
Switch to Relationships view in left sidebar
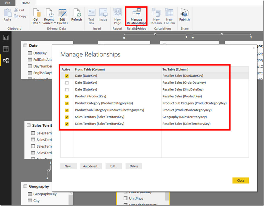click(6, 60)
